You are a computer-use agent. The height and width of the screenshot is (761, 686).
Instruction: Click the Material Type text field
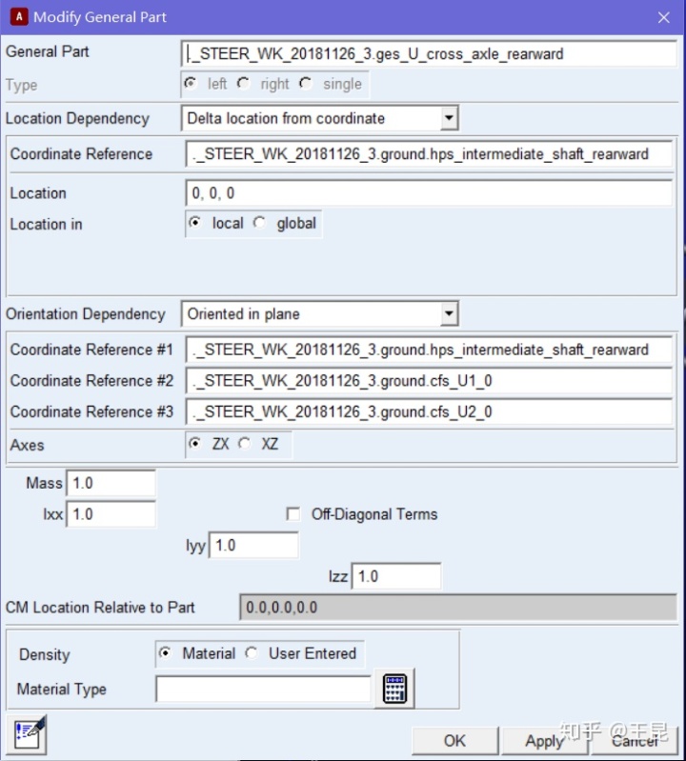click(263, 690)
